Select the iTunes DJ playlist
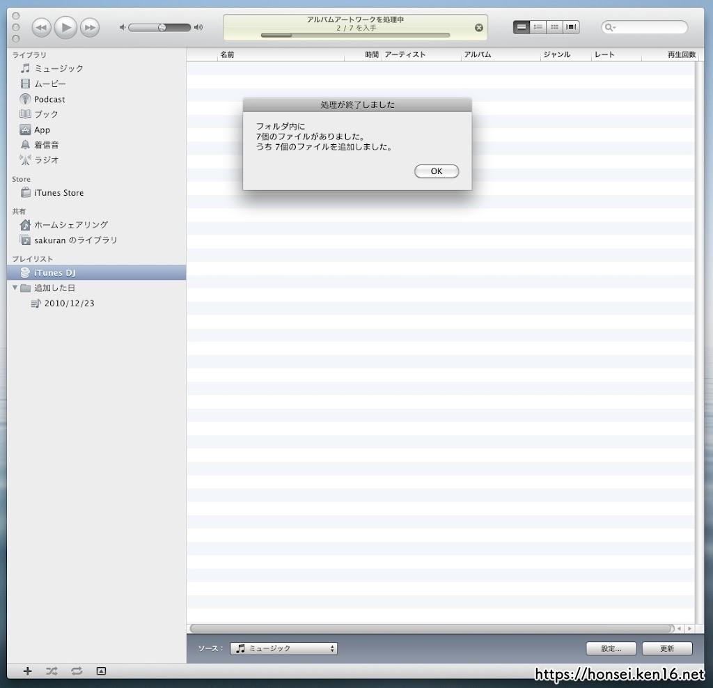 54,272
